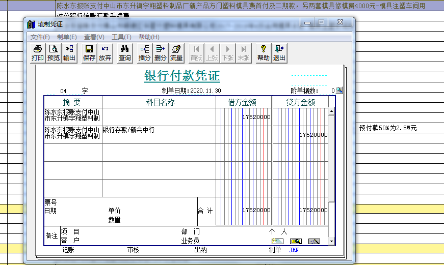The width and height of the screenshot is (444, 265).
Task: Click the middle small icon below 个人
Action: [296, 241]
